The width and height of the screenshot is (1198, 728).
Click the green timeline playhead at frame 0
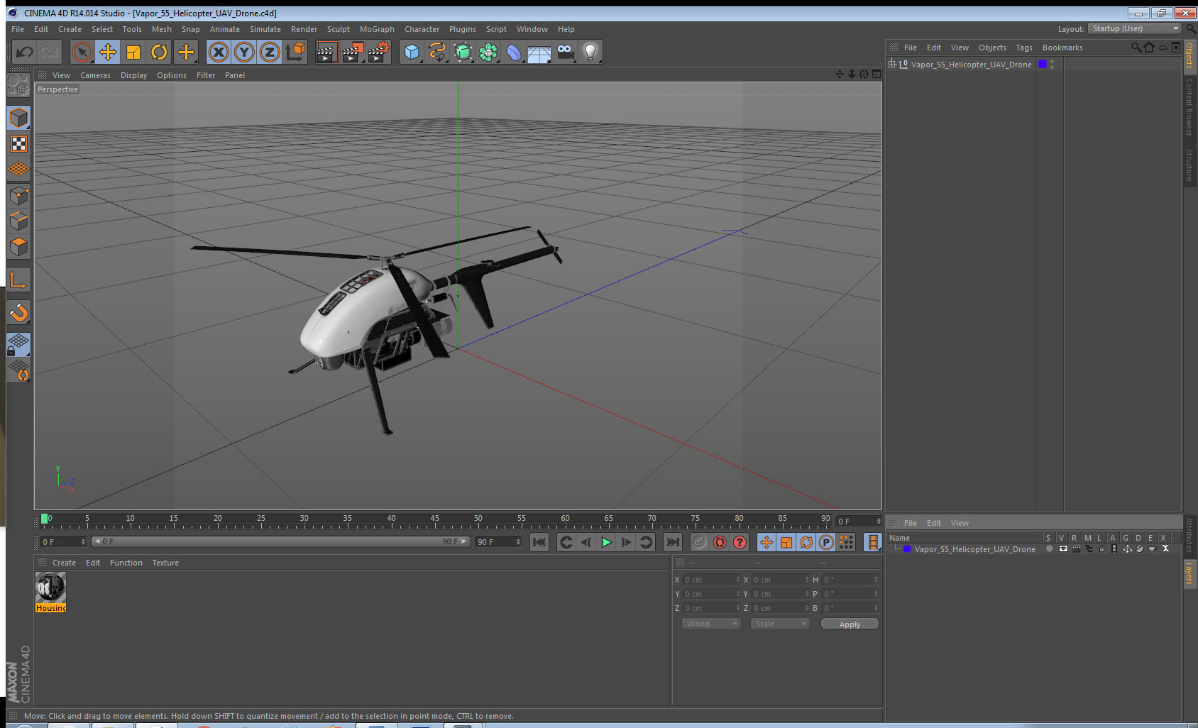(45, 519)
